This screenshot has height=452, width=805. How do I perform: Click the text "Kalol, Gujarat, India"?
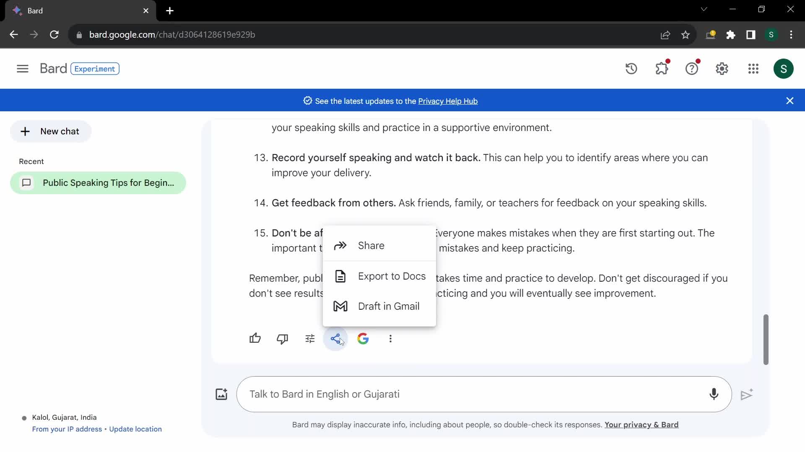coord(65,417)
